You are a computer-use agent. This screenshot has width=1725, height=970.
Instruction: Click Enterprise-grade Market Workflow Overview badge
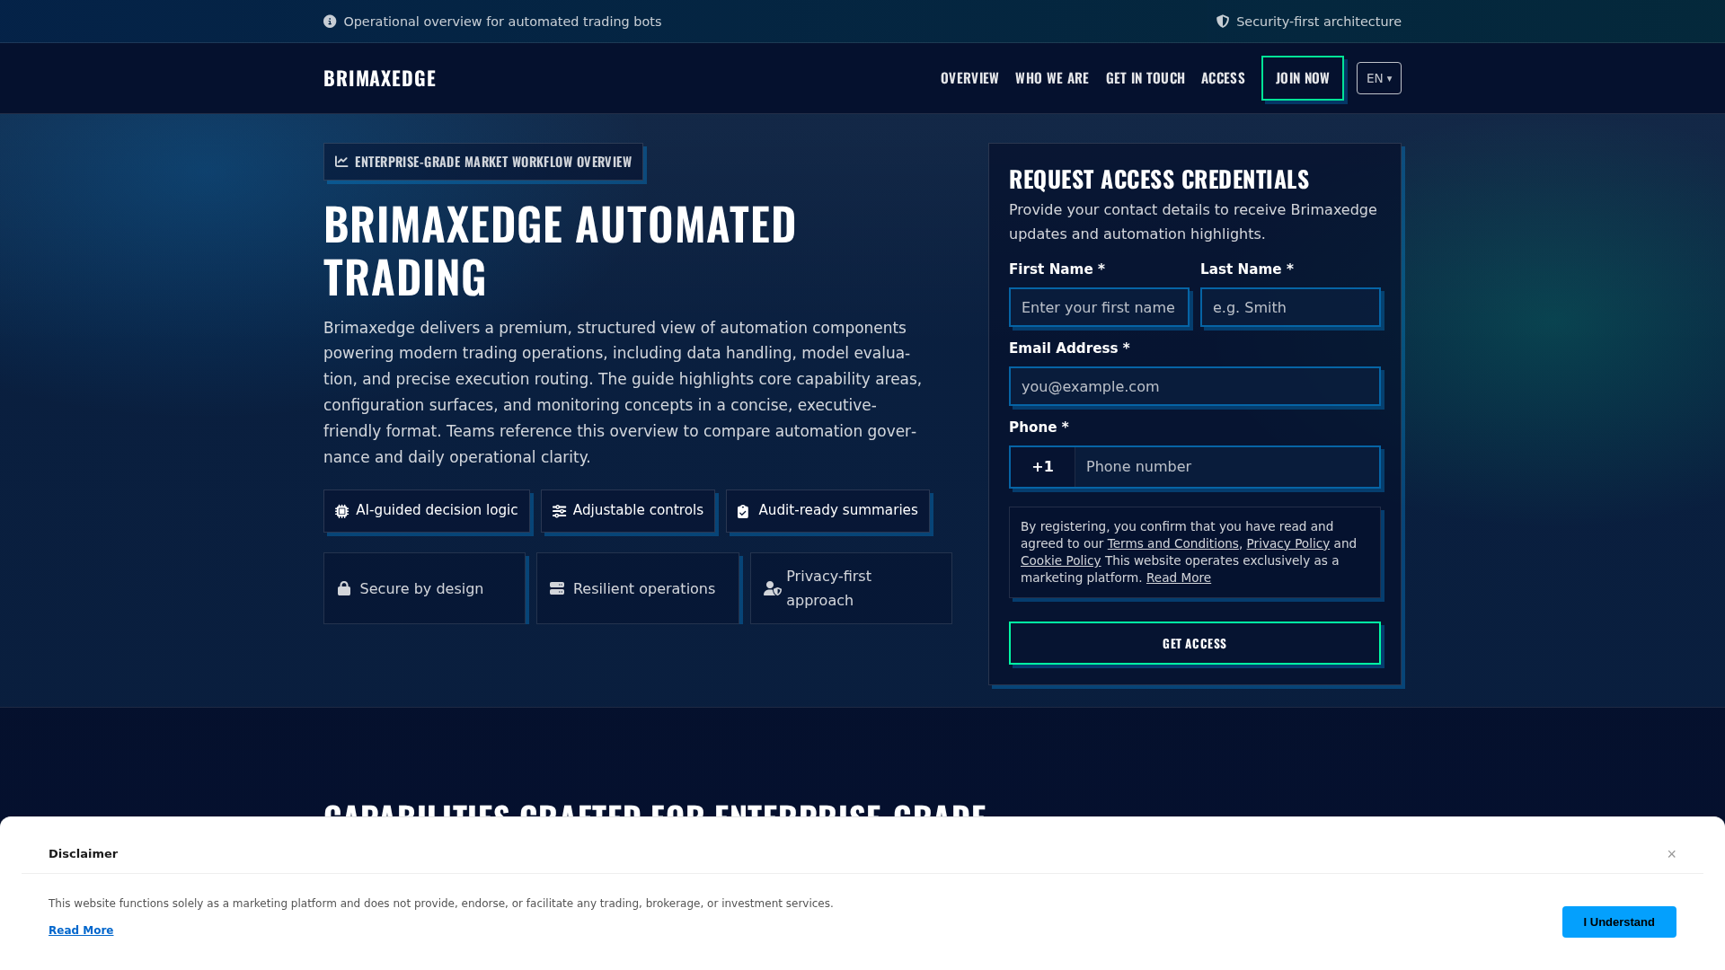(483, 162)
